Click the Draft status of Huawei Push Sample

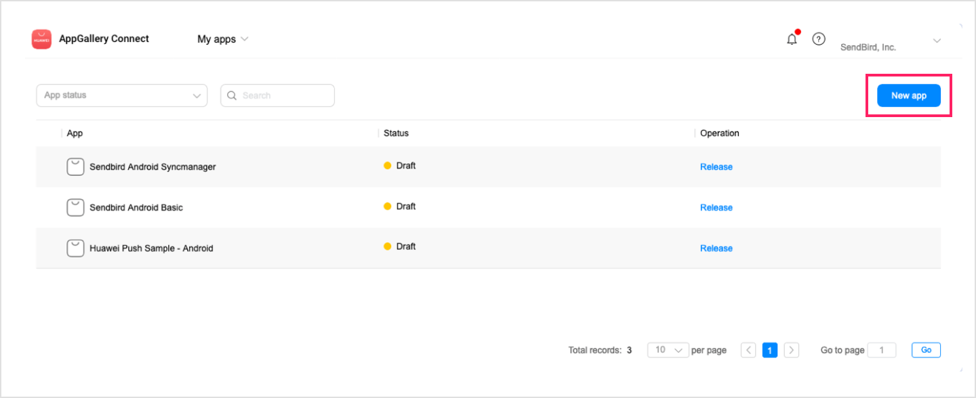[400, 246]
